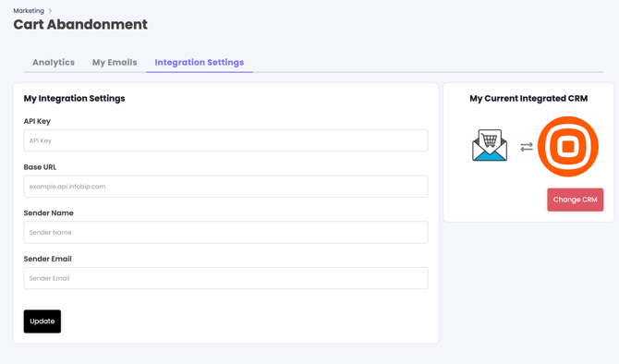Select the Sender Name input field
The height and width of the screenshot is (364, 619).
pos(225,232)
